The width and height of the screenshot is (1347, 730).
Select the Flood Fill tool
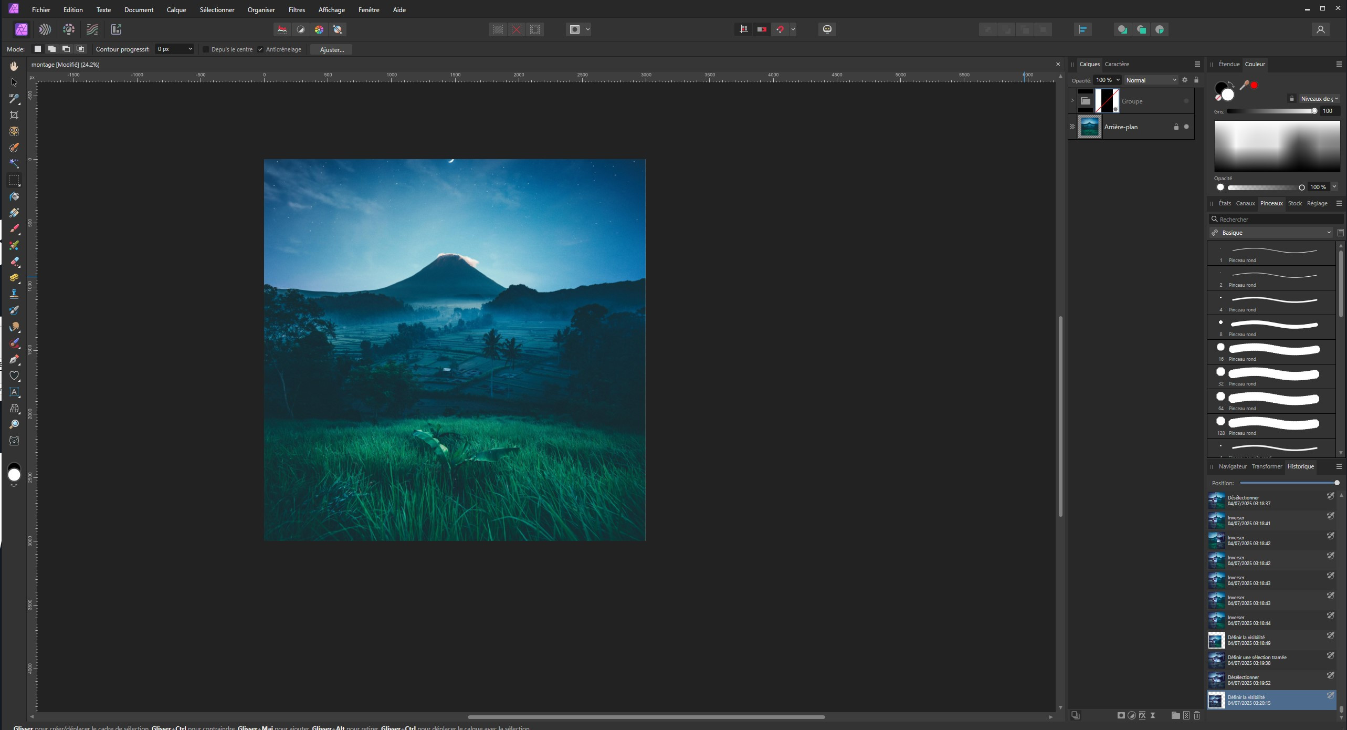[x=14, y=196]
